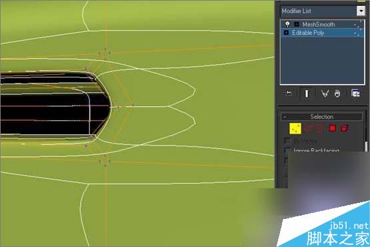Enable the By Vertex checkbox
Image resolution: width=370 pixels, height=247 pixels.
[287, 141]
